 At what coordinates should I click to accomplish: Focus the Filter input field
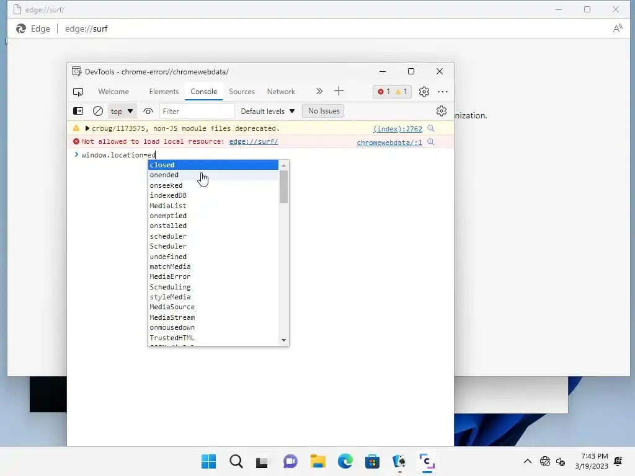(197, 112)
